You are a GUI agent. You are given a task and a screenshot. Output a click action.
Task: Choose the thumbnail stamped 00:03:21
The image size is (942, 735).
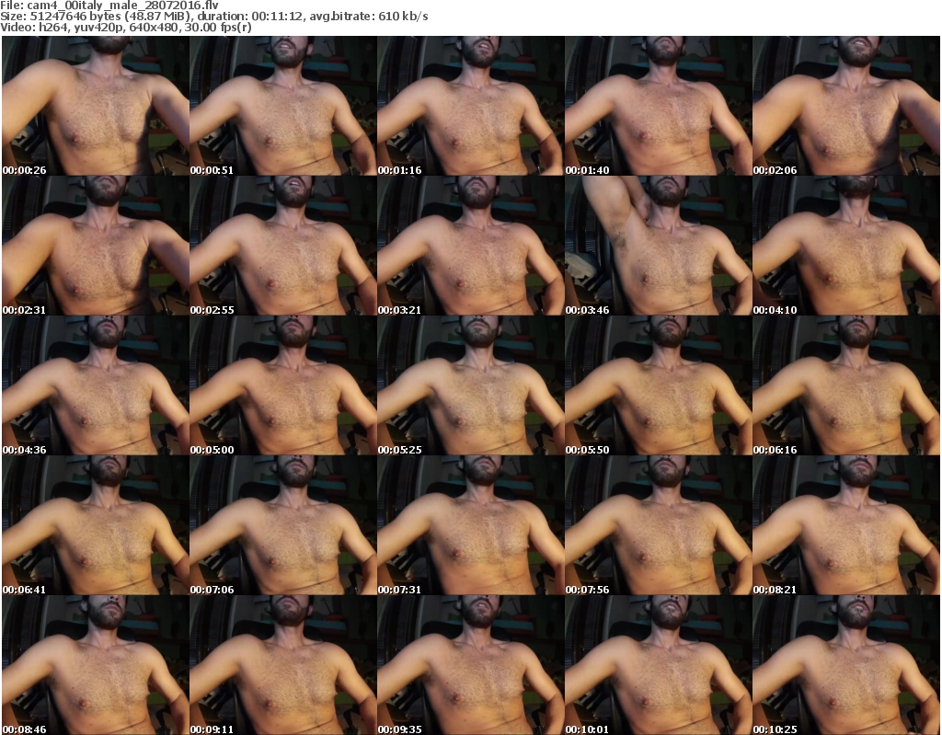(470, 246)
